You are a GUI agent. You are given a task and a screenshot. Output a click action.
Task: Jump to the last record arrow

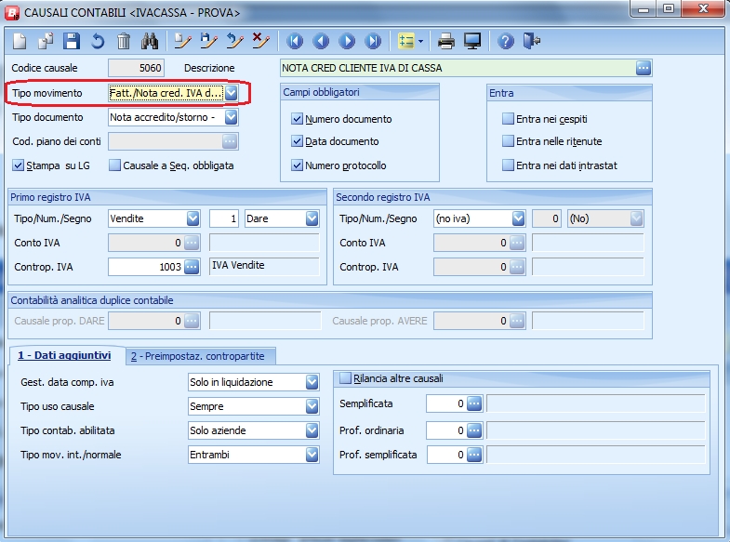pyautogui.click(x=373, y=41)
